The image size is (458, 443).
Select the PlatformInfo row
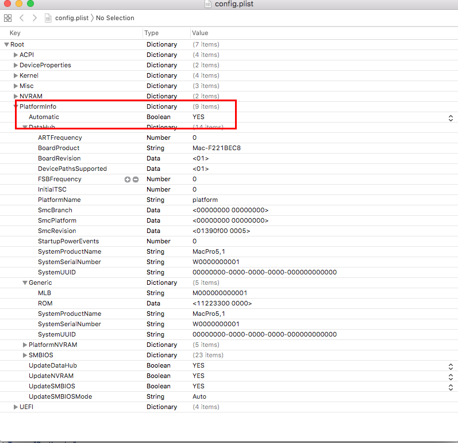point(229,107)
